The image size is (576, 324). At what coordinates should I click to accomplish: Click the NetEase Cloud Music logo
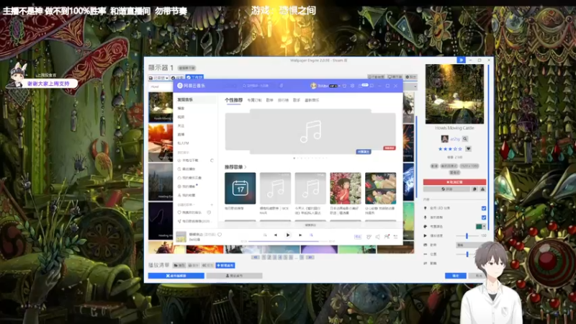[191, 86]
